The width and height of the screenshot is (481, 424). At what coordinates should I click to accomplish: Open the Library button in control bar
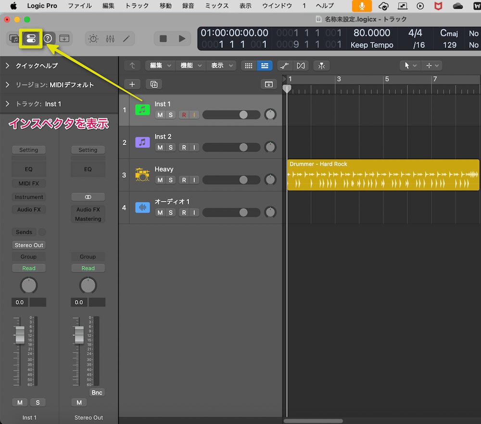pos(14,38)
